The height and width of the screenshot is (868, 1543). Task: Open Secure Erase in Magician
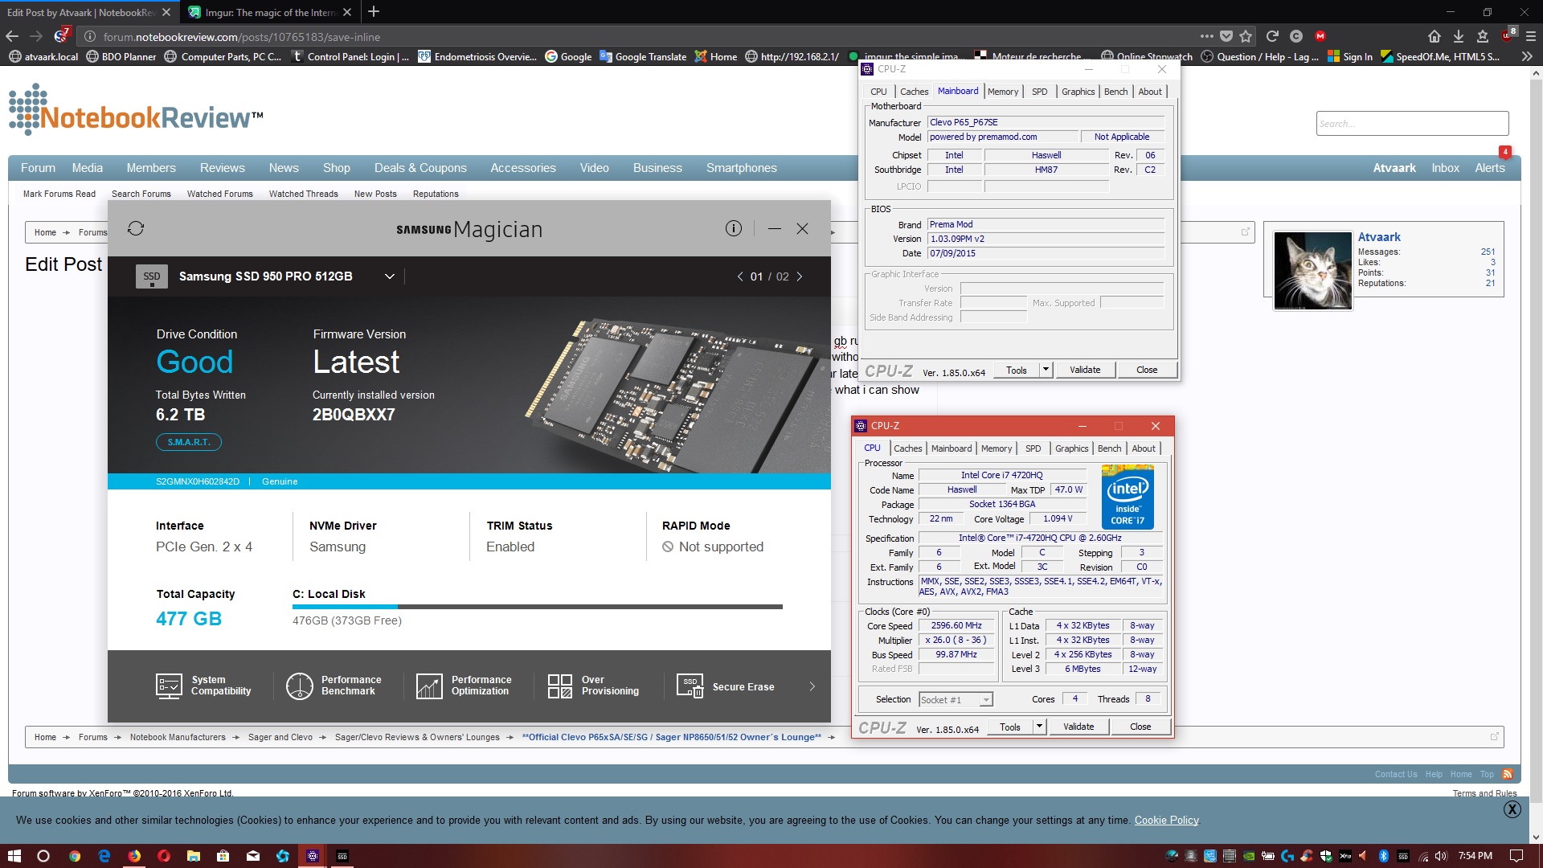click(x=726, y=686)
